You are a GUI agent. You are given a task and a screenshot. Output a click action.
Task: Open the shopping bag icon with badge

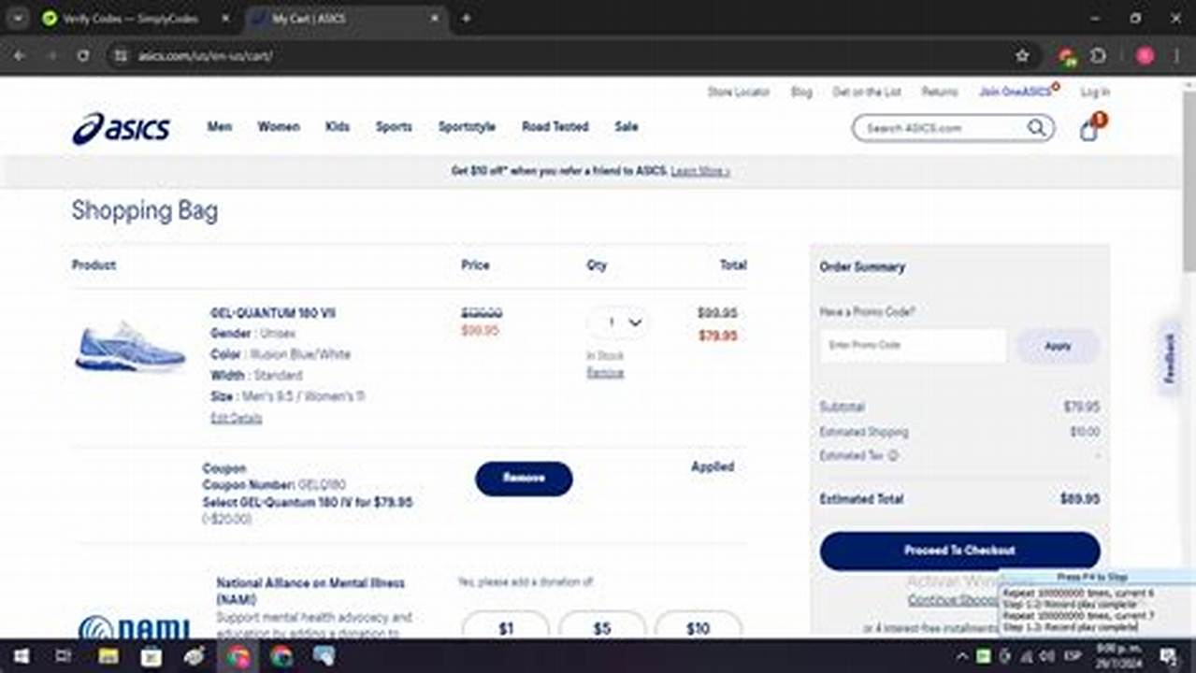(x=1088, y=129)
